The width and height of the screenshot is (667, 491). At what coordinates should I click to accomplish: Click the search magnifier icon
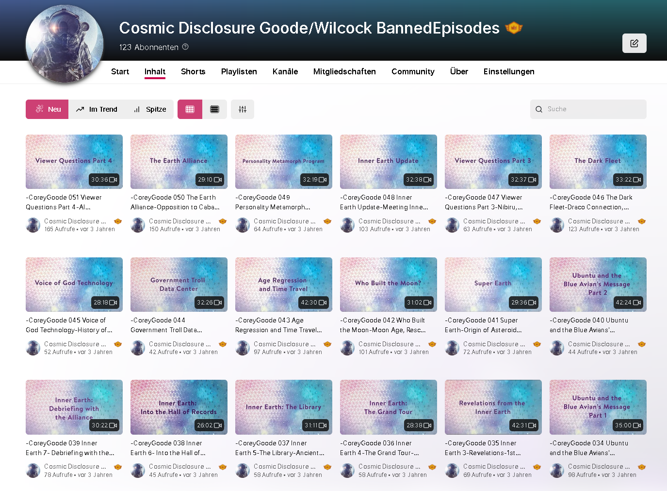tap(539, 109)
